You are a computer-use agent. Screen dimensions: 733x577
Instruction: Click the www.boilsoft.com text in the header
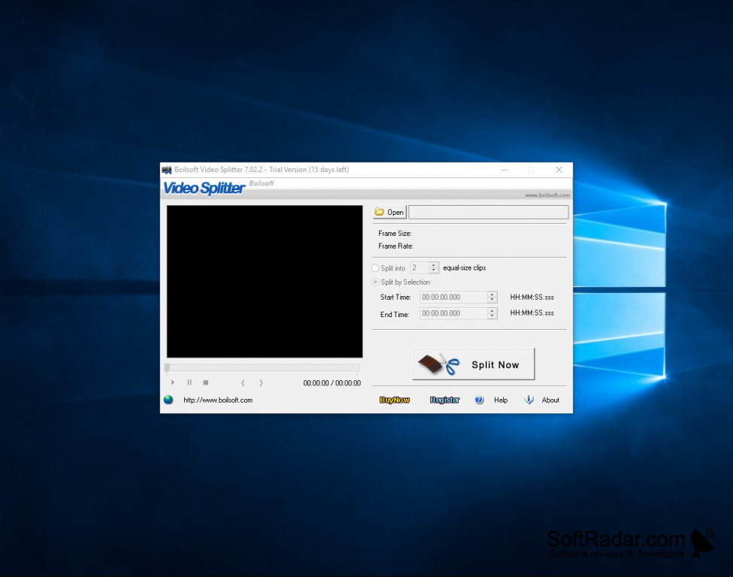(547, 195)
